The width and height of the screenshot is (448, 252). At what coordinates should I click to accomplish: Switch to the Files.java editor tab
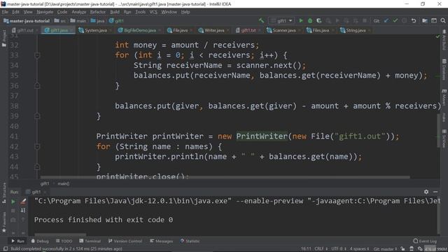[318, 30]
